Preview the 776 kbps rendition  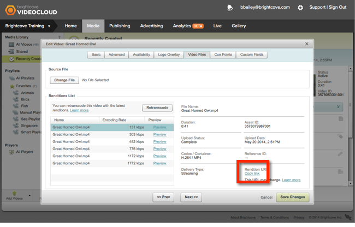coord(160,149)
